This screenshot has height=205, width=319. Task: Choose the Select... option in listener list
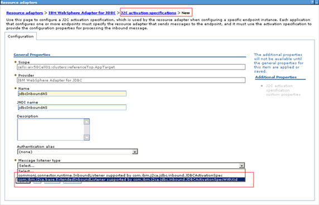click(x=132, y=171)
